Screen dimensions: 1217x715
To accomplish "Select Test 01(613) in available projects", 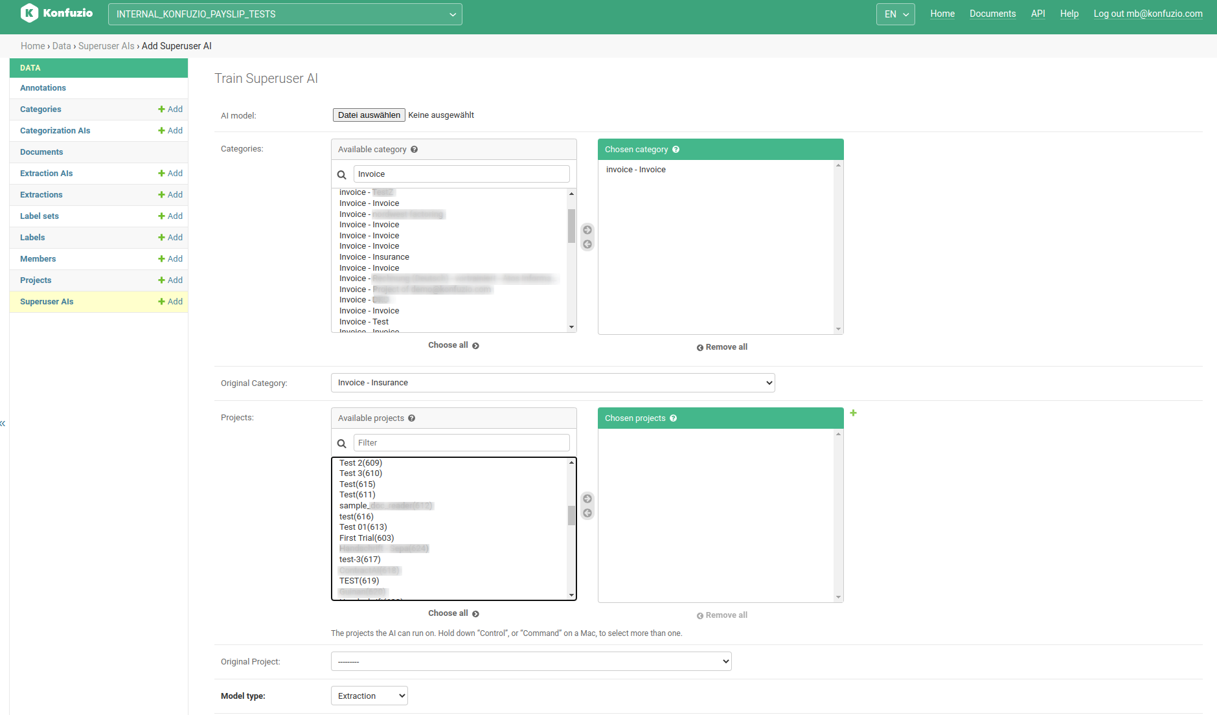I will coord(363,527).
